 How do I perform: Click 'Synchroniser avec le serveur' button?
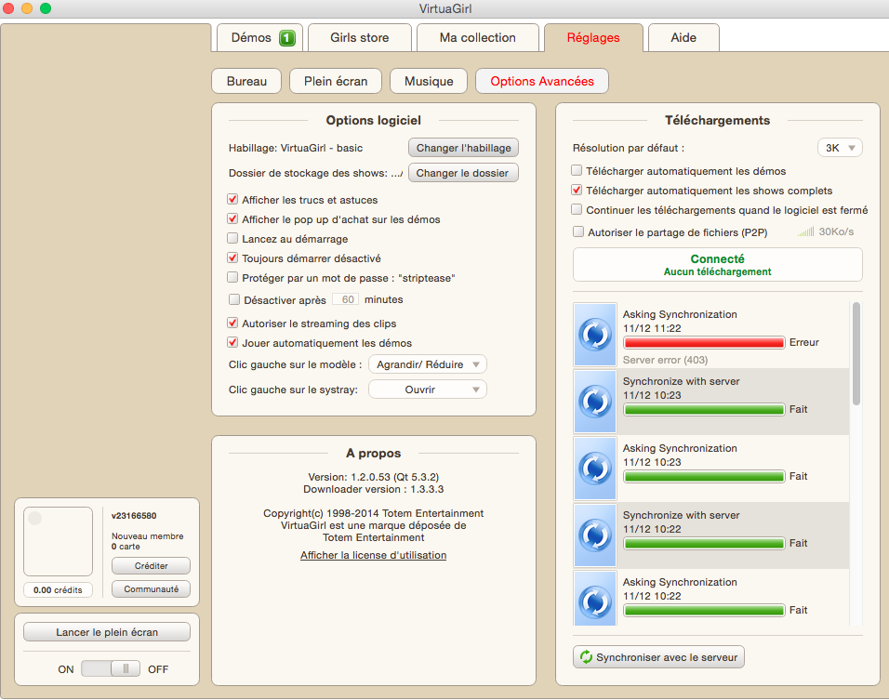tap(658, 657)
